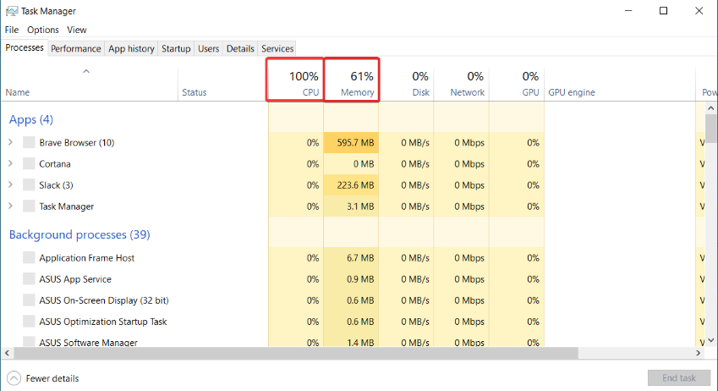The image size is (718, 391).
Task: Expand the Cortana process entry
Action: 10,164
